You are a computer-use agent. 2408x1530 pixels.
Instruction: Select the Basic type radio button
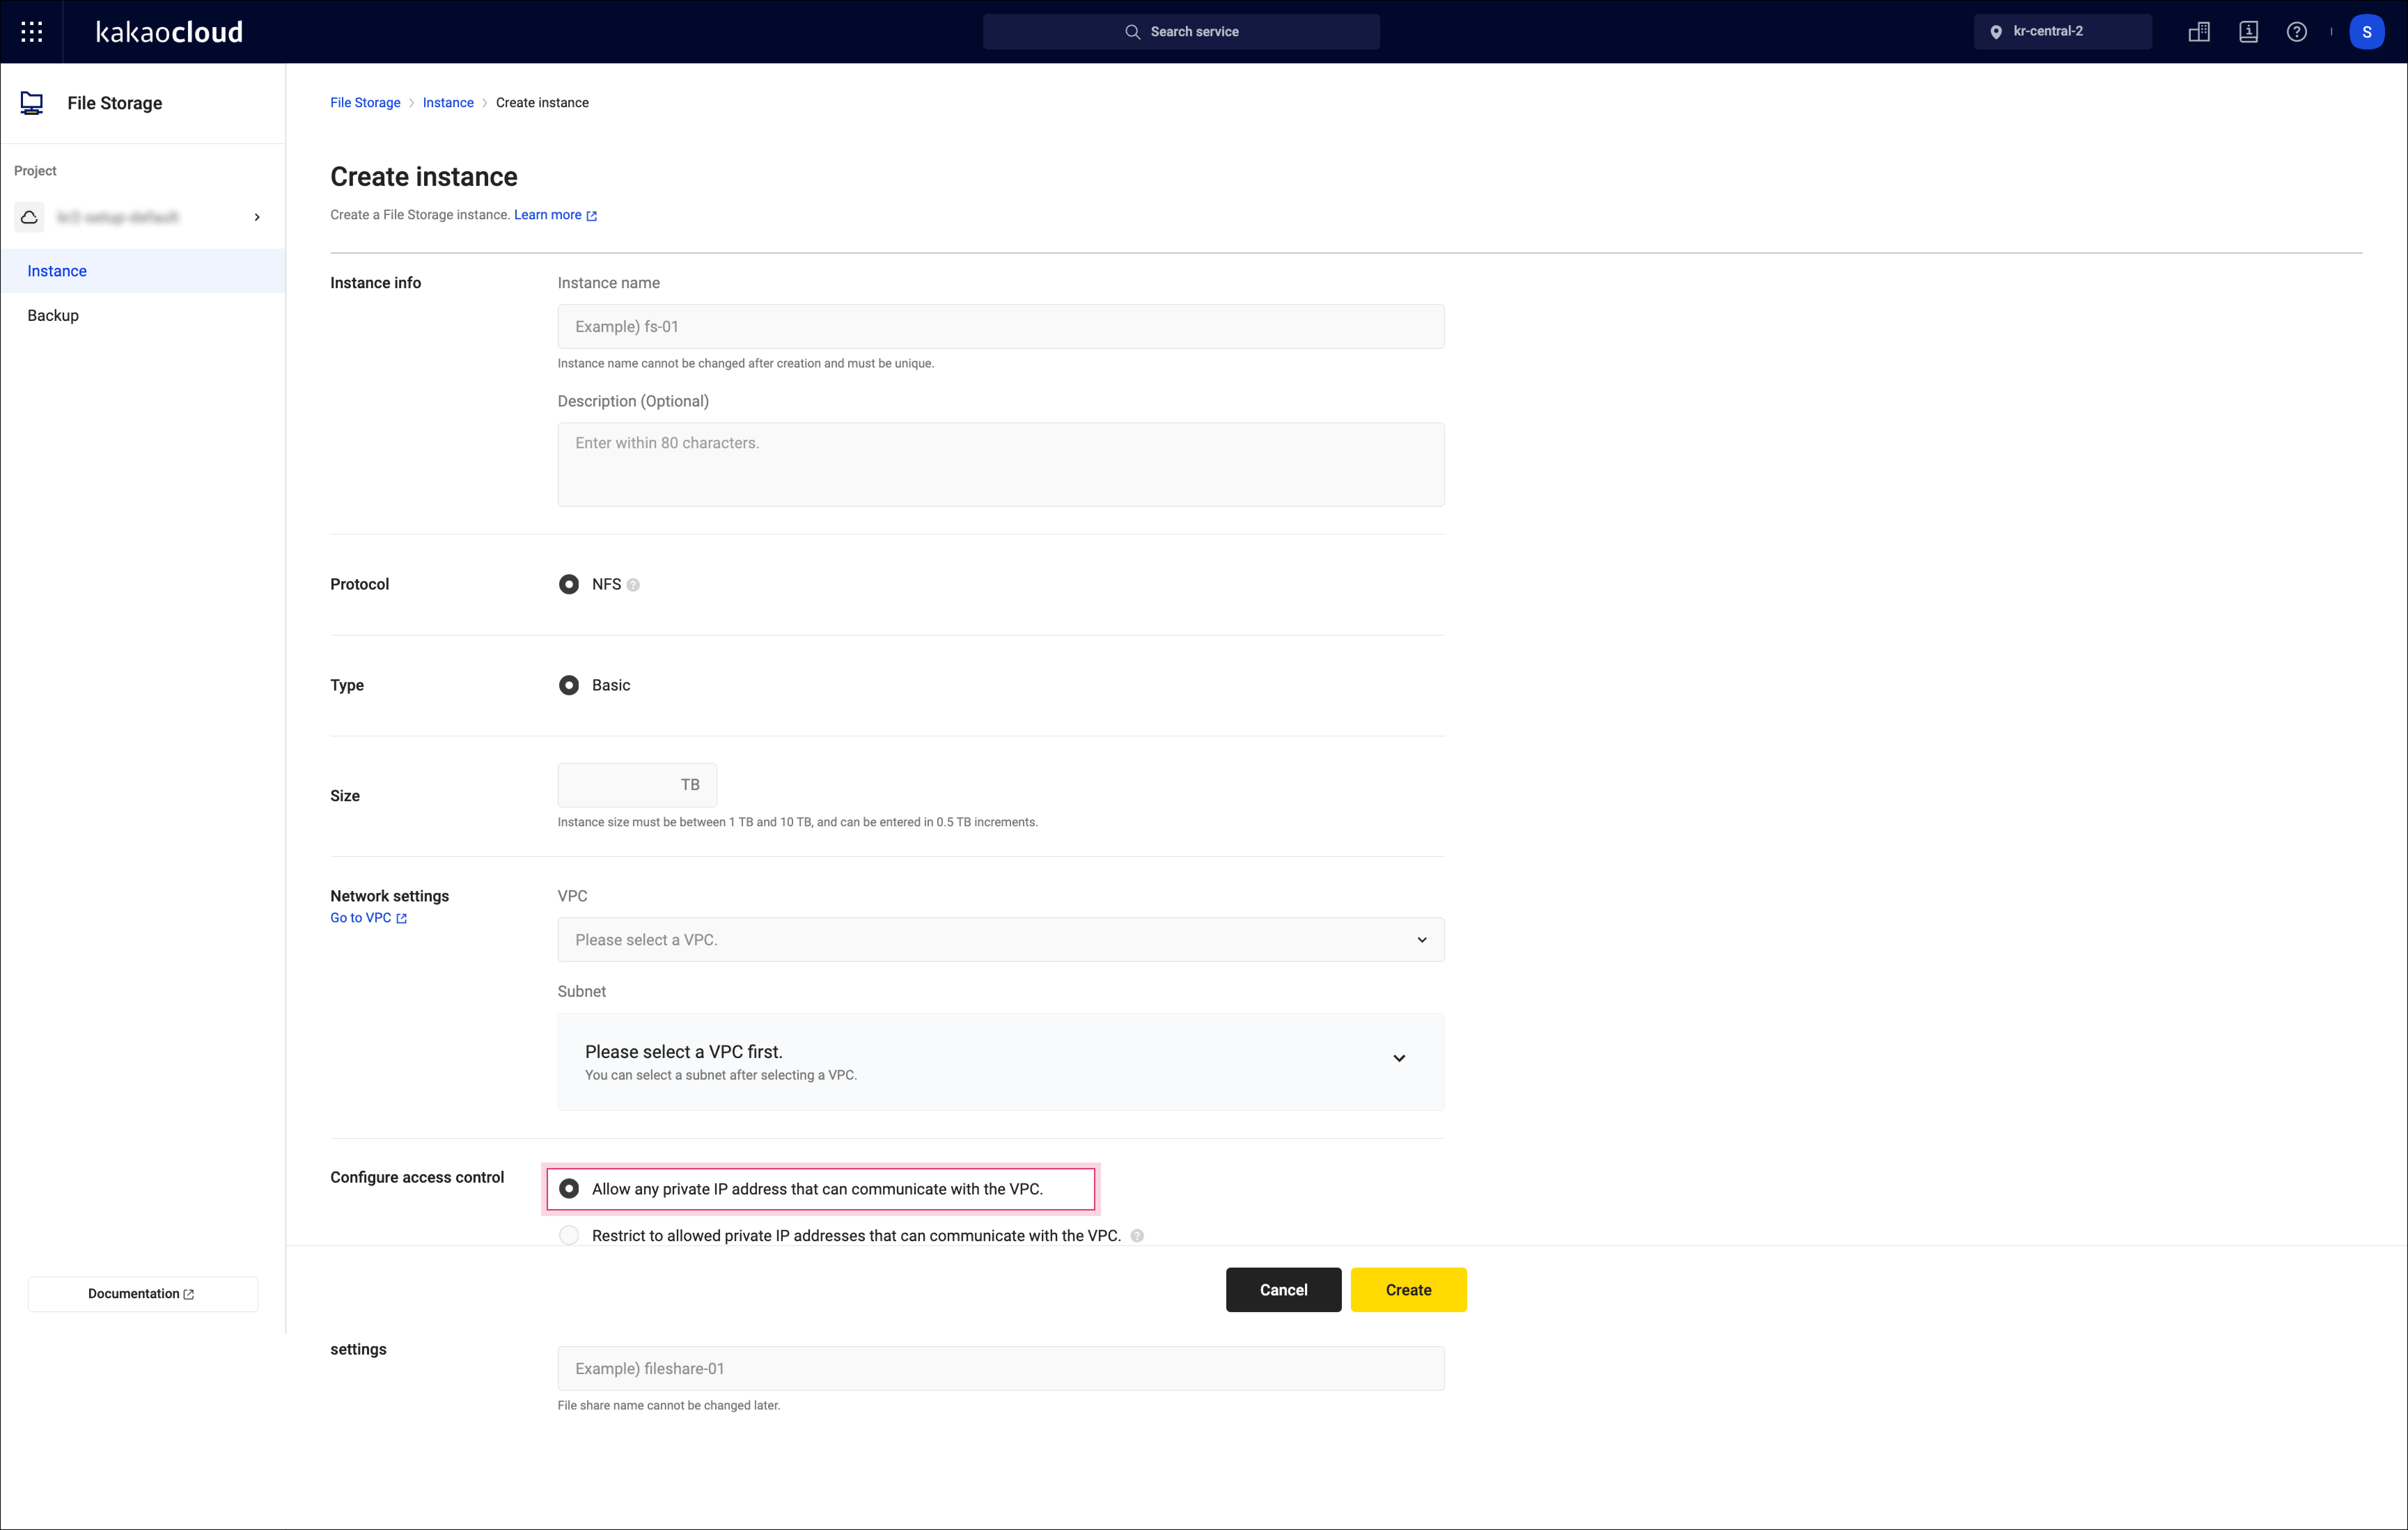pos(569,686)
